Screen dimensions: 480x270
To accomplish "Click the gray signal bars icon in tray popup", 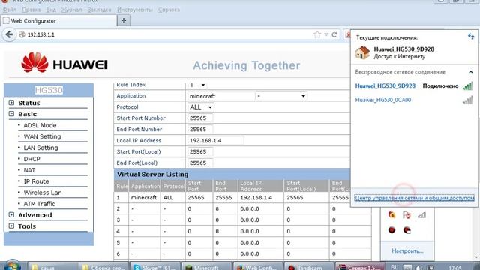I will point(421,215).
